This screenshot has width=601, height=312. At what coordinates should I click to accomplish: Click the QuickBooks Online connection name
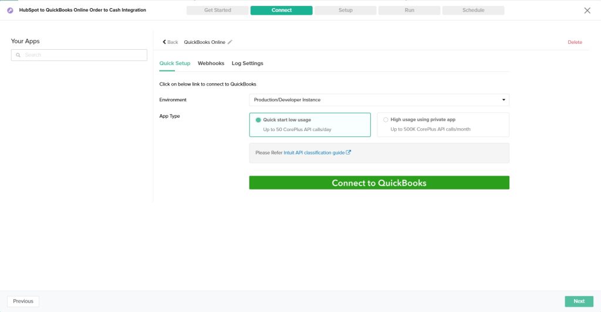coord(204,42)
